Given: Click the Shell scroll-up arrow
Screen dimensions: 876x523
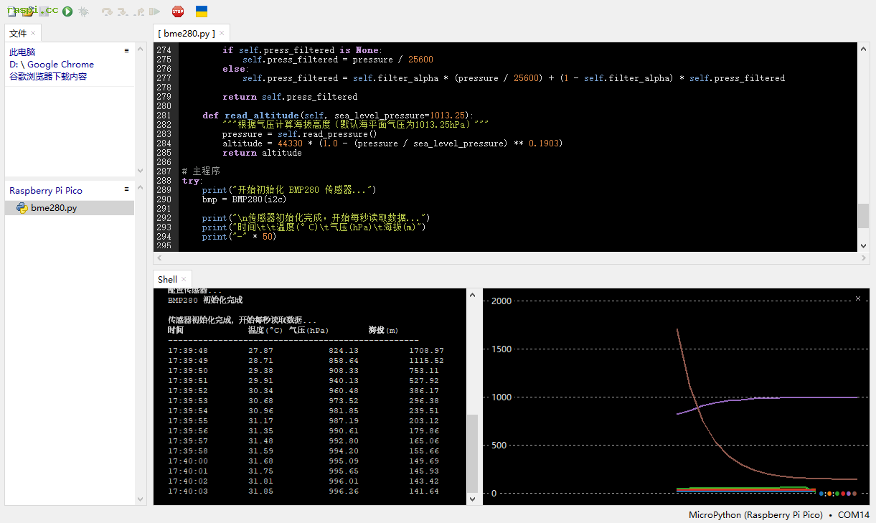Looking at the screenshot, I should pos(472,294).
